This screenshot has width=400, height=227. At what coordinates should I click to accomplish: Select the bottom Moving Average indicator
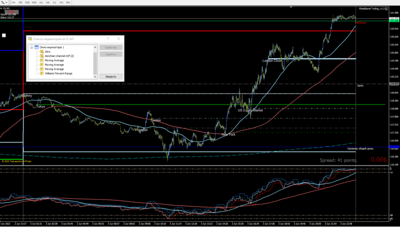[54, 69]
